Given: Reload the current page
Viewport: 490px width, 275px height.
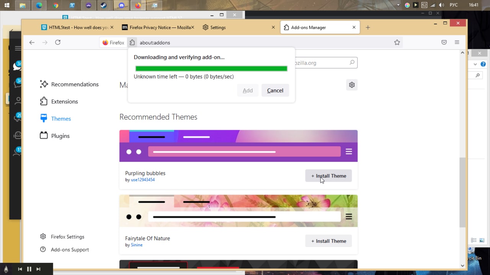Looking at the screenshot, I should [x=58, y=42].
